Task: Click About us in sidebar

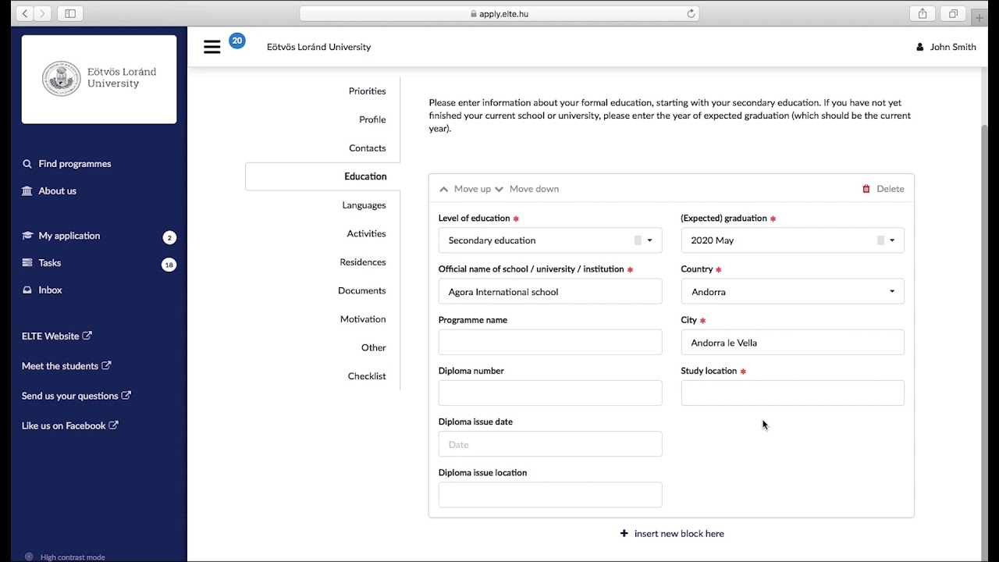Action: [x=58, y=190]
